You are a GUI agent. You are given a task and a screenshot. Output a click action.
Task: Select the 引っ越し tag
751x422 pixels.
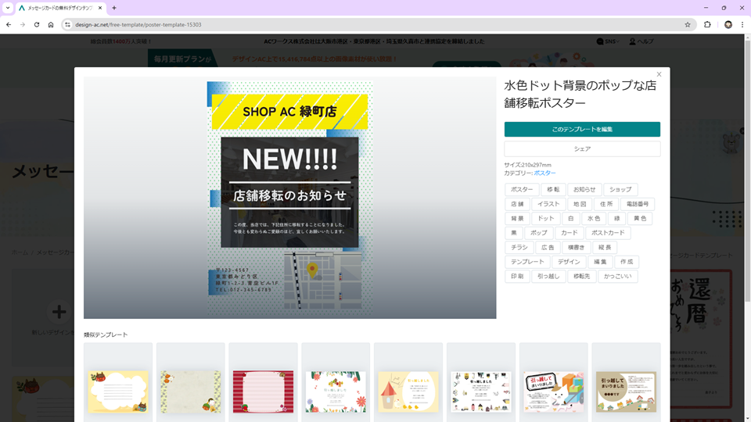click(x=550, y=277)
